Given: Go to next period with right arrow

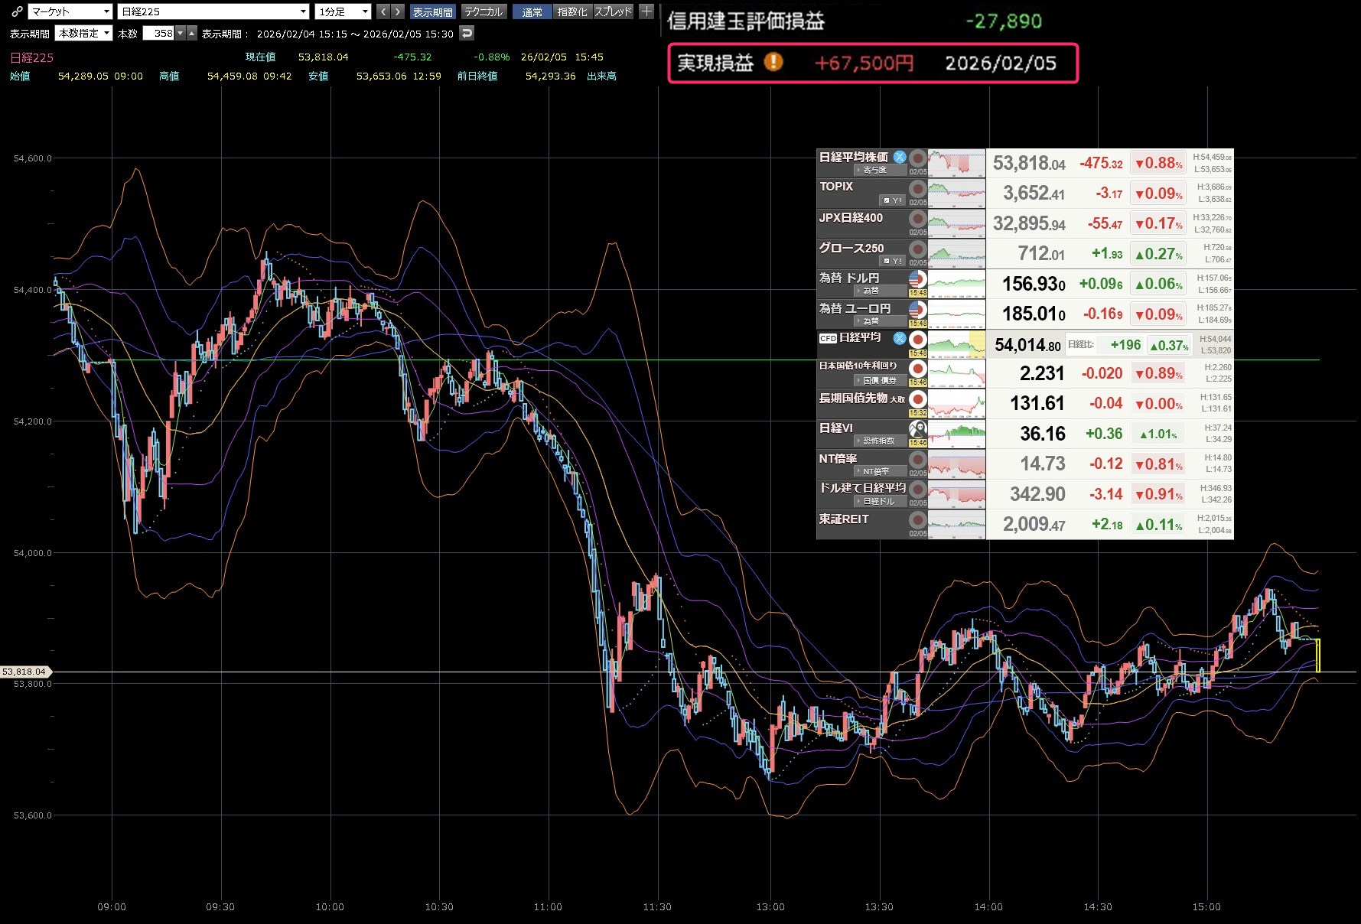Looking at the screenshot, I should coord(397,11).
